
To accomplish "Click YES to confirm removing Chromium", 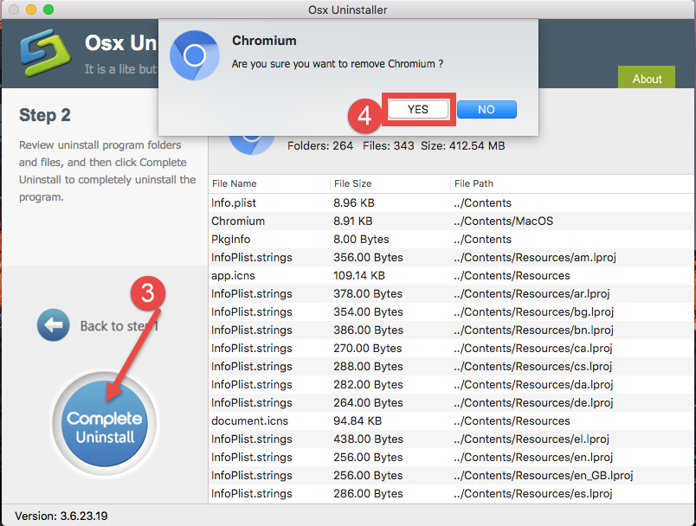I will click(x=418, y=109).
